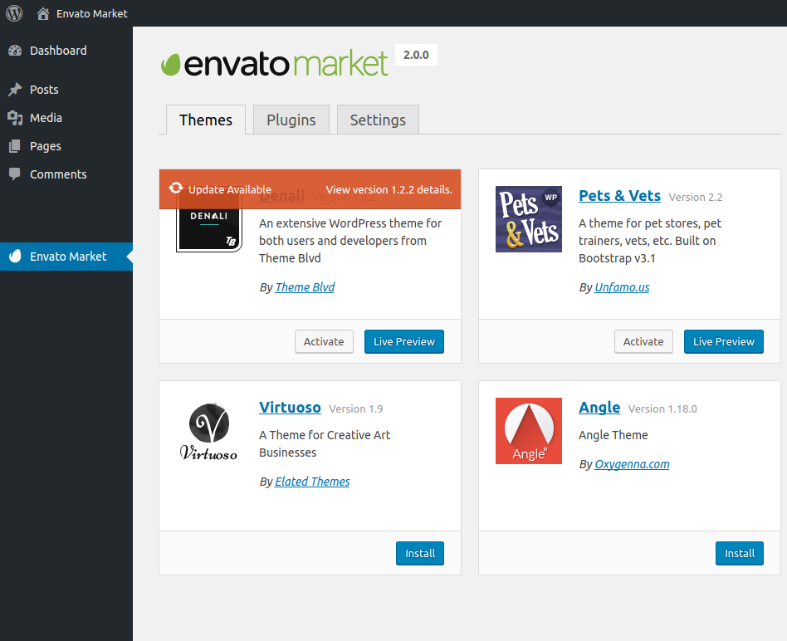Open the Settings tab
This screenshot has height=641, width=787.
pos(378,120)
